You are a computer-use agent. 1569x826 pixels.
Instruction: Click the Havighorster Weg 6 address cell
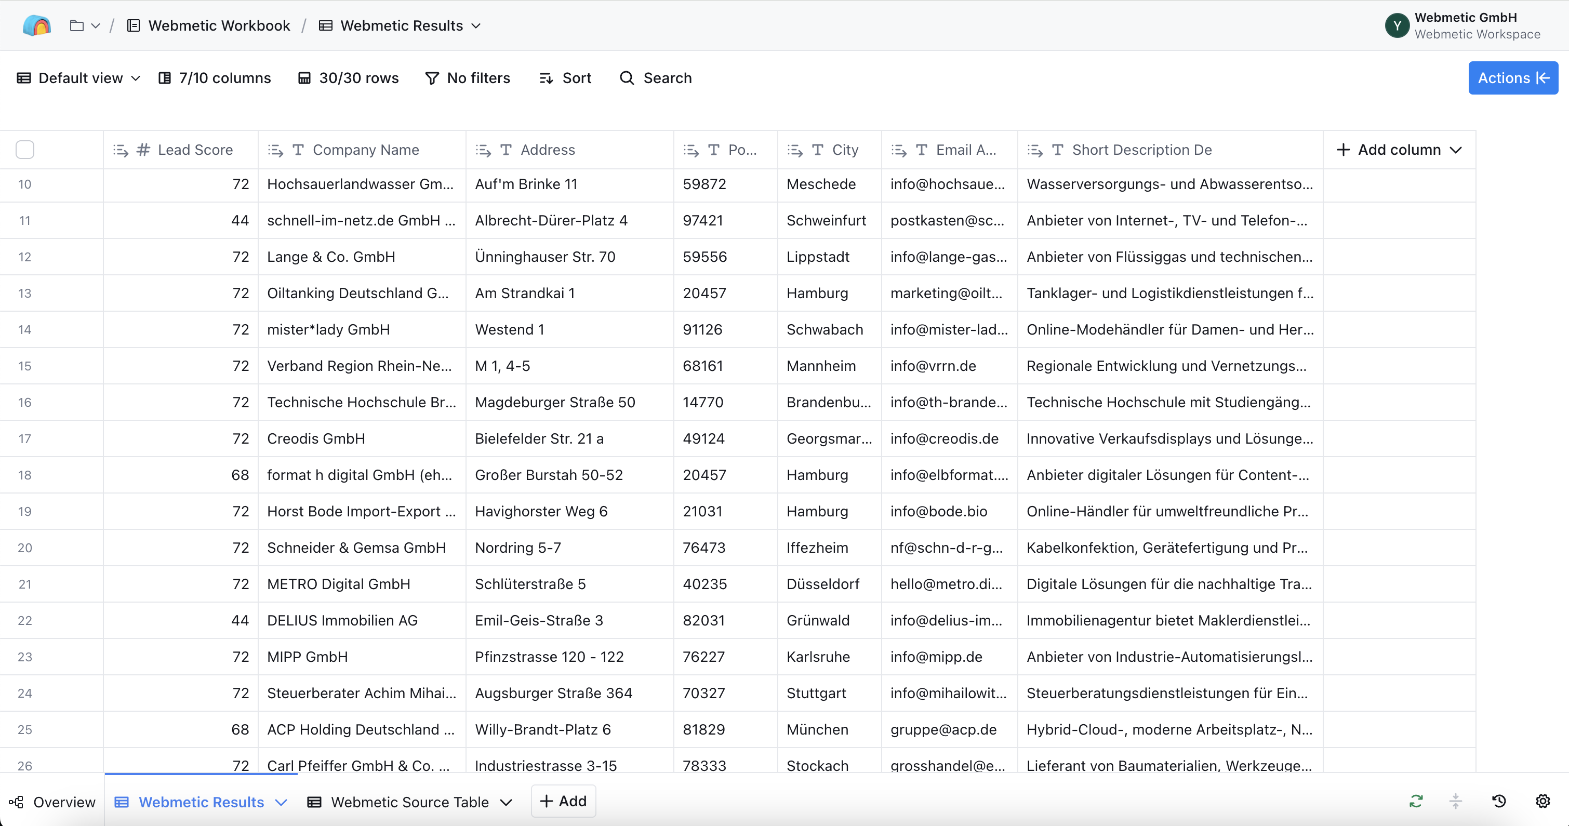[570, 512]
